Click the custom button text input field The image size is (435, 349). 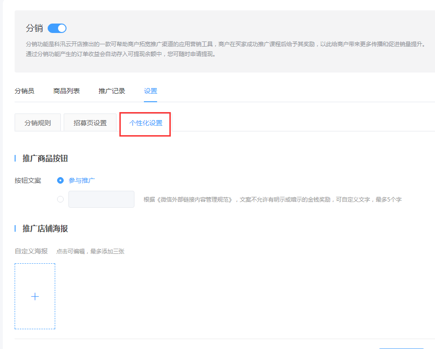pos(101,199)
